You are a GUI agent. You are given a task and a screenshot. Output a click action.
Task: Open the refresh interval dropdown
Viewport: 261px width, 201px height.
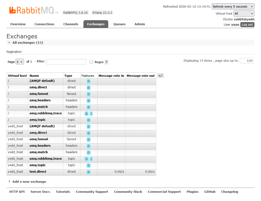[x=233, y=7]
